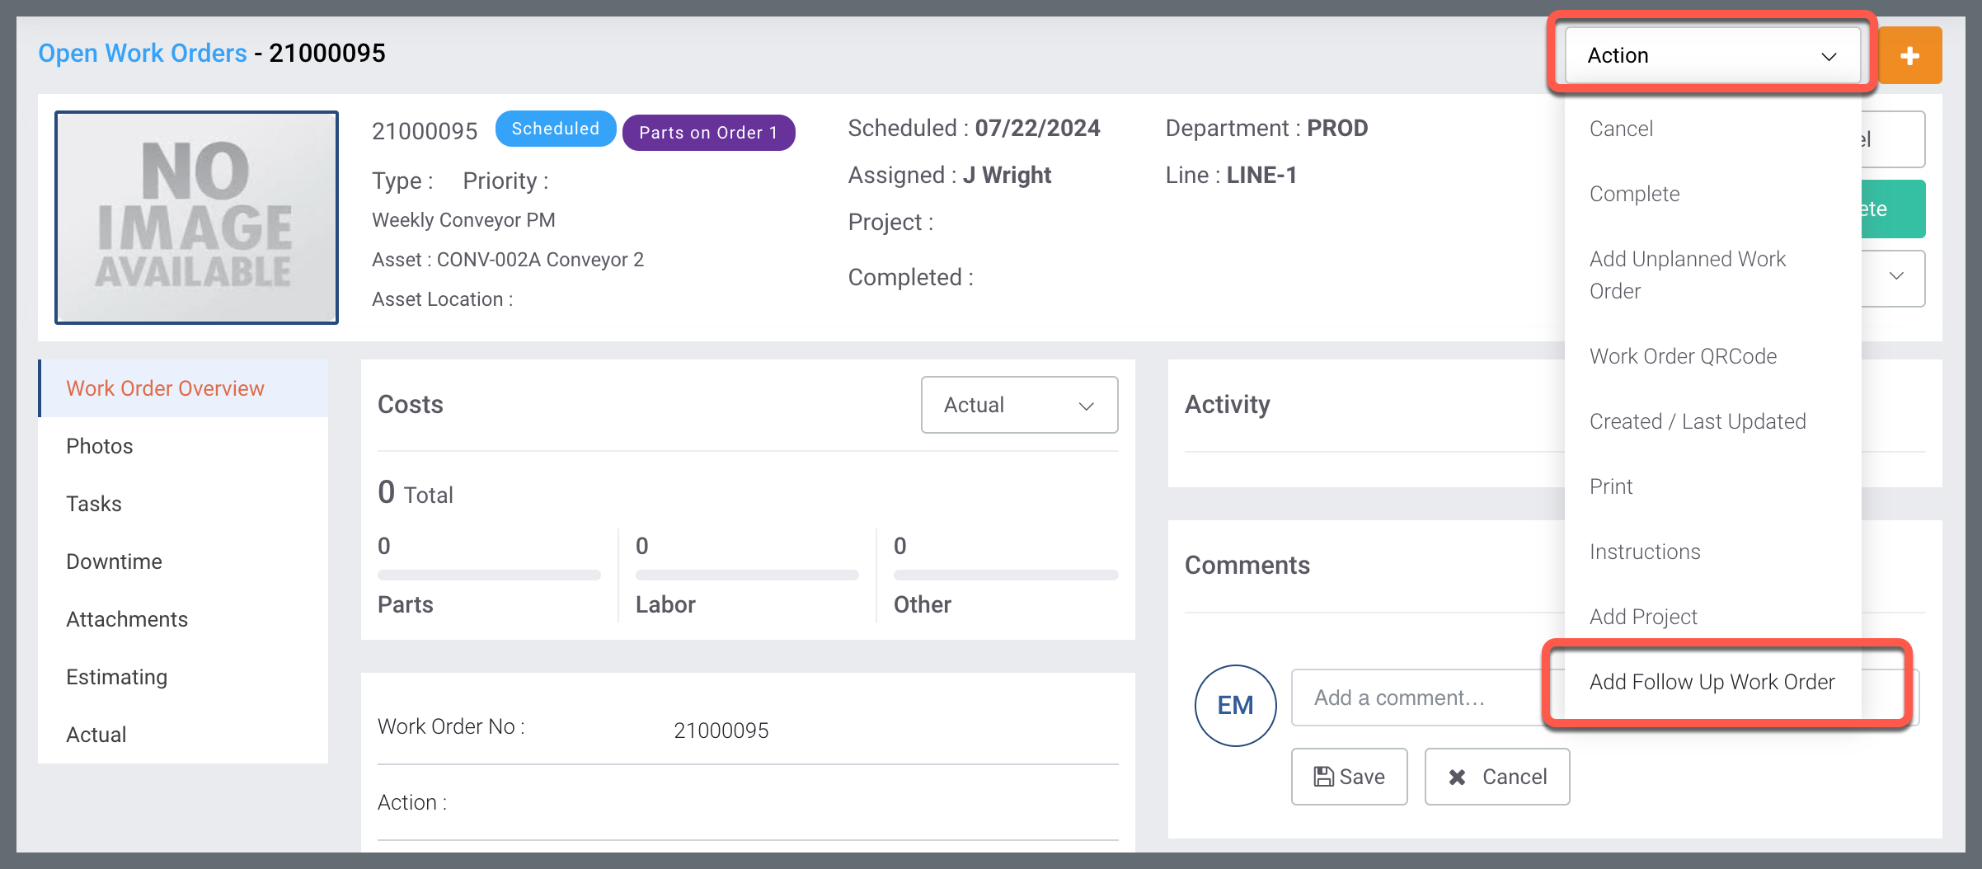
Task: Click the Parts on Order 1 badge
Action: click(708, 133)
